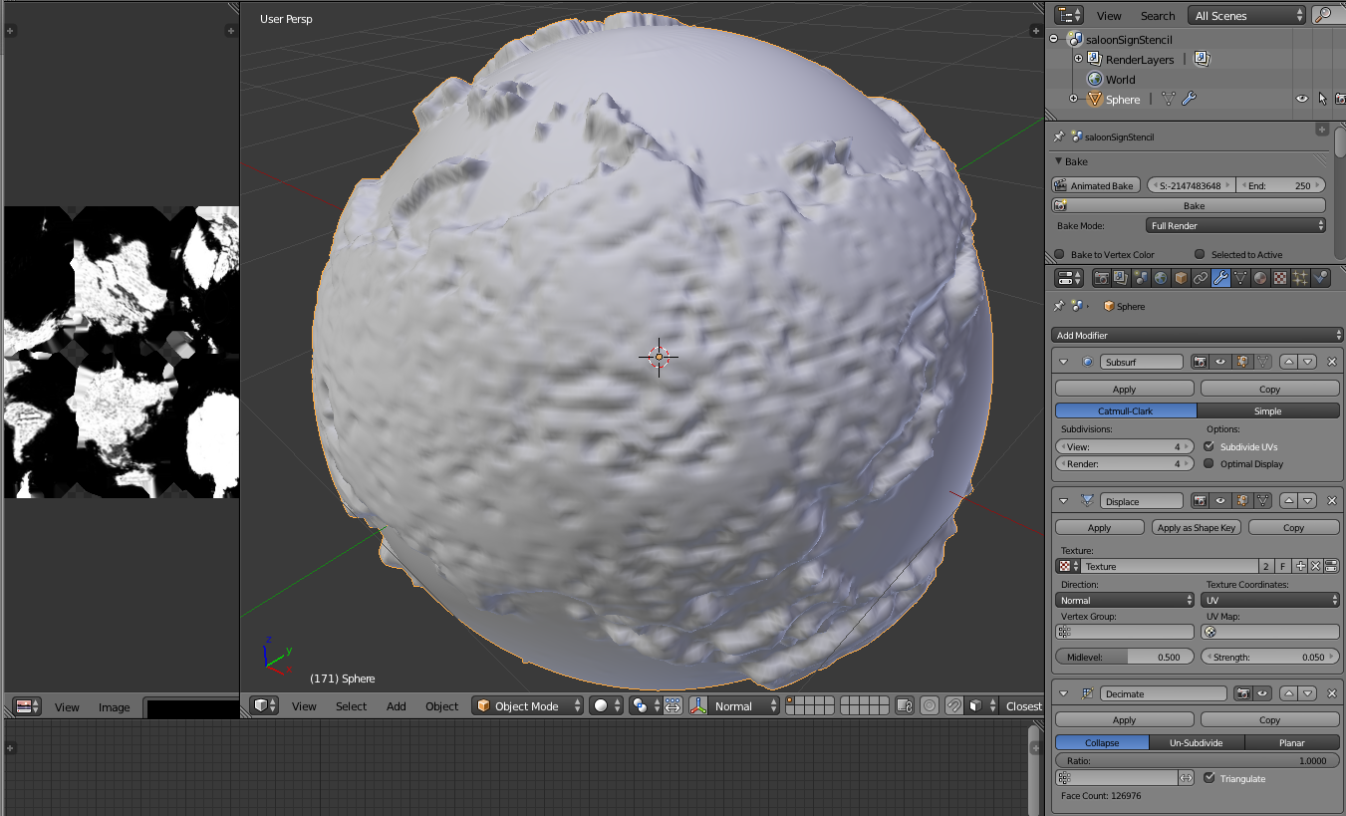Open 3D viewport Add menu
1346x816 pixels.
click(x=397, y=706)
